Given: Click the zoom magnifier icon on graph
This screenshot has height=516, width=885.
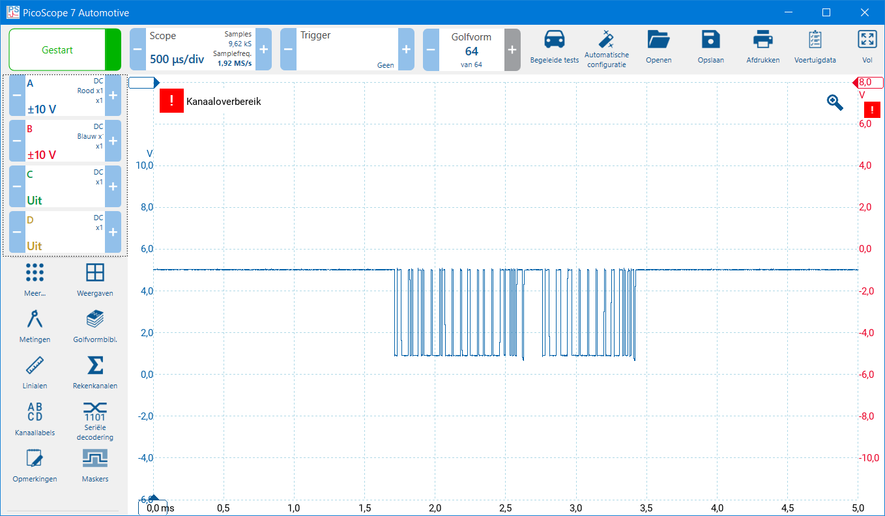Looking at the screenshot, I should click(835, 102).
